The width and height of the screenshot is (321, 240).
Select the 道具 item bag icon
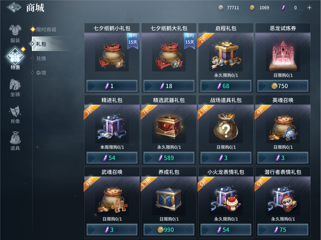[x=15, y=138]
